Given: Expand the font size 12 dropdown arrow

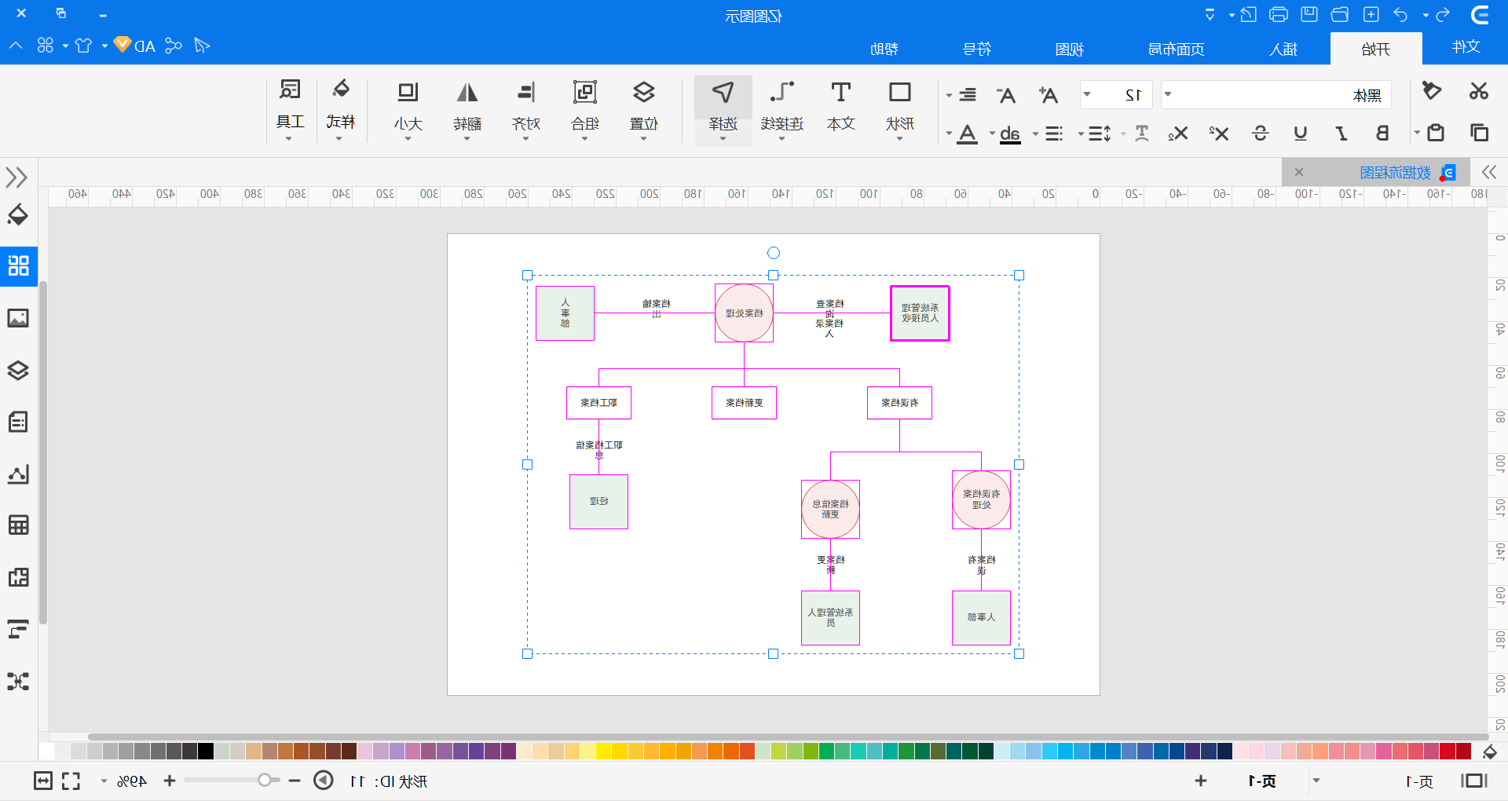Looking at the screenshot, I should (1087, 94).
